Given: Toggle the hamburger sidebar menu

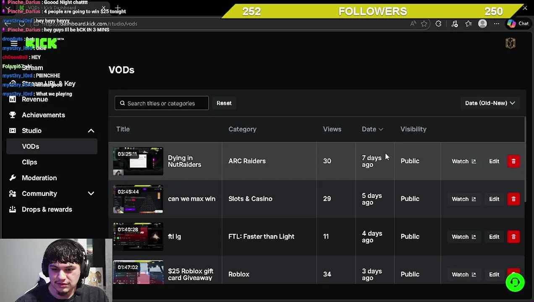Looking at the screenshot, I should [14, 43].
